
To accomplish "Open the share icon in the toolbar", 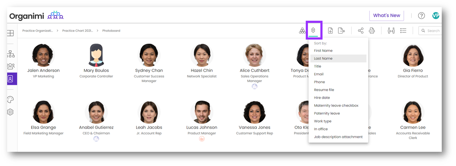I will tap(361, 31).
